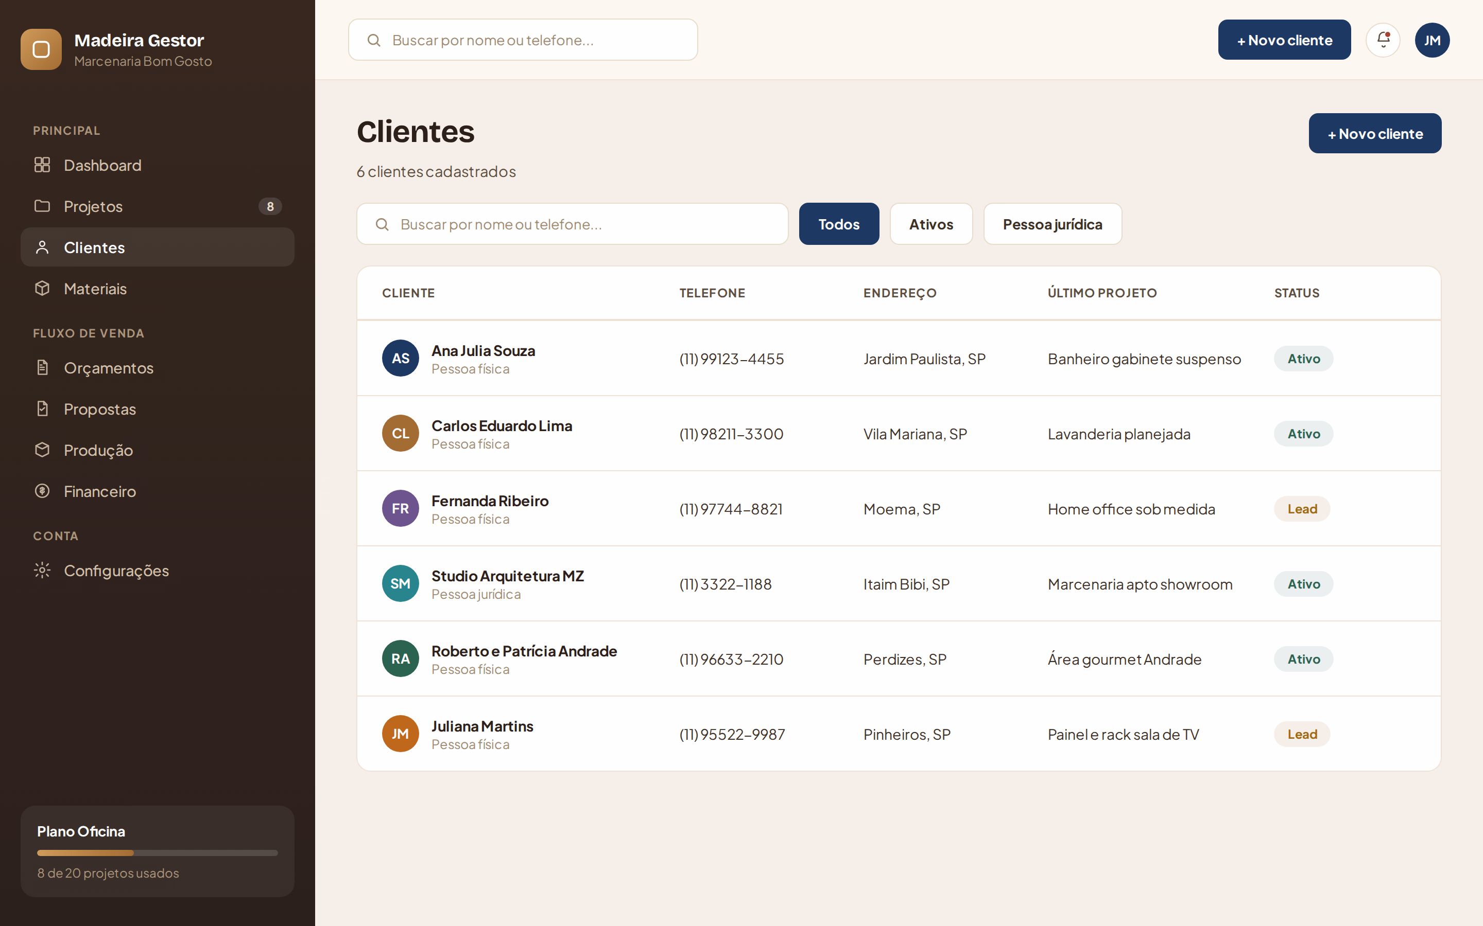Open client Carlos Eduardo Lima
Screen dimensions: 1483x926
[x=899, y=434]
